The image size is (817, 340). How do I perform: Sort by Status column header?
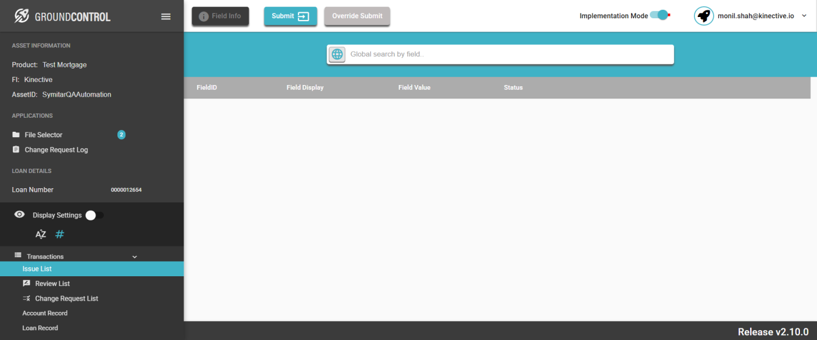[x=513, y=87]
